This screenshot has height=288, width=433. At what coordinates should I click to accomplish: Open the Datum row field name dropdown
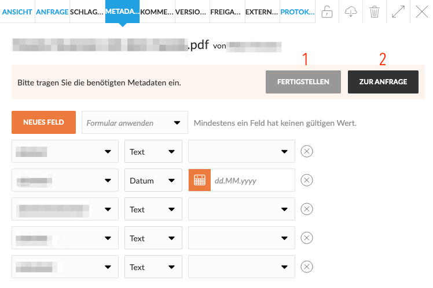[x=65, y=180]
